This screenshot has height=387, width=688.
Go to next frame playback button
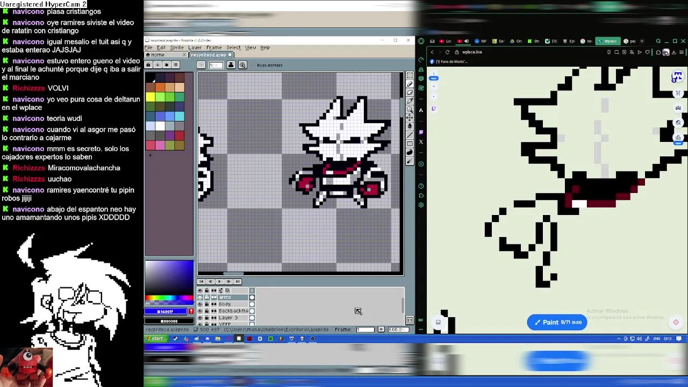(x=228, y=281)
